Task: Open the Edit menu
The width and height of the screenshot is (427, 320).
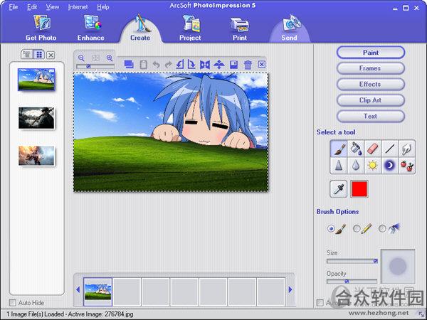Action: click(x=32, y=7)
